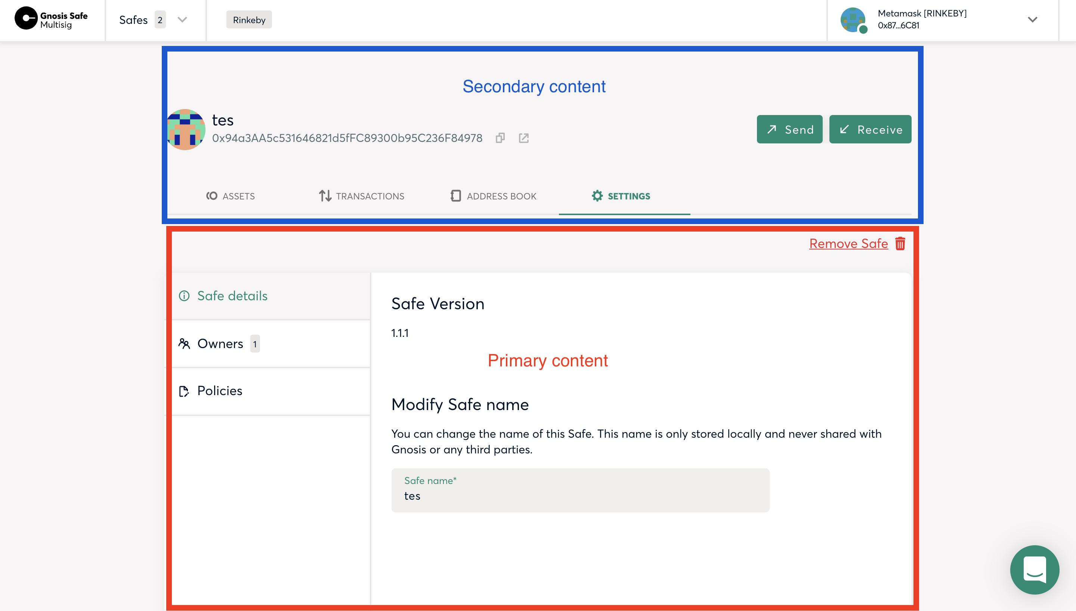This screenshot has height=611, width=1076.
Task: Click the tes Safe identicon
Action: point(185,130)
